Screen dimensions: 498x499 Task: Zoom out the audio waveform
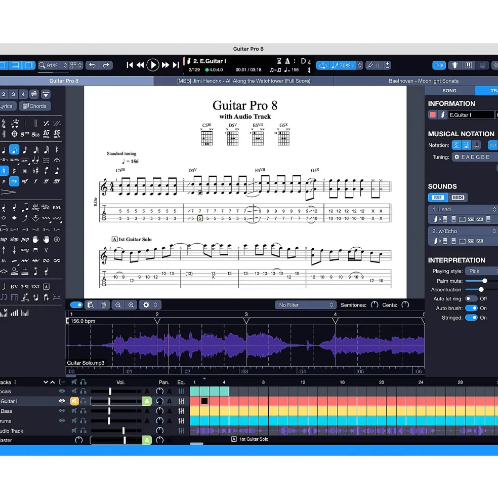pos(118,305)
